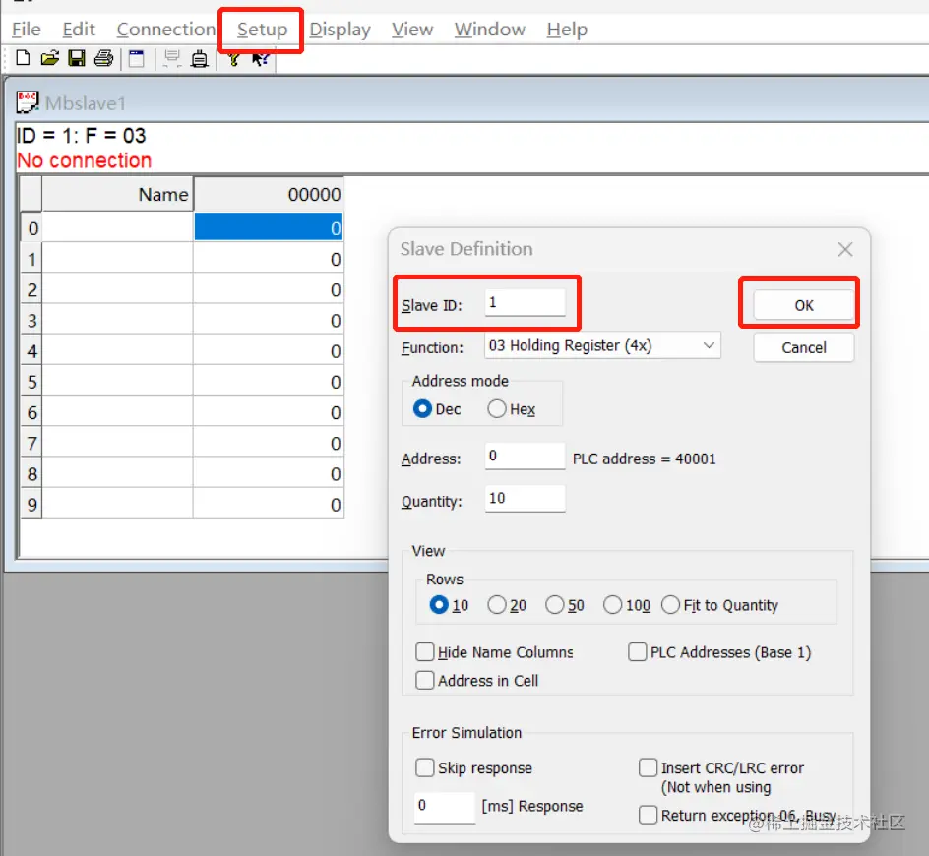This screenshot has width=929, height=856.
Task: Print the current document
Action: pos(103,58)
